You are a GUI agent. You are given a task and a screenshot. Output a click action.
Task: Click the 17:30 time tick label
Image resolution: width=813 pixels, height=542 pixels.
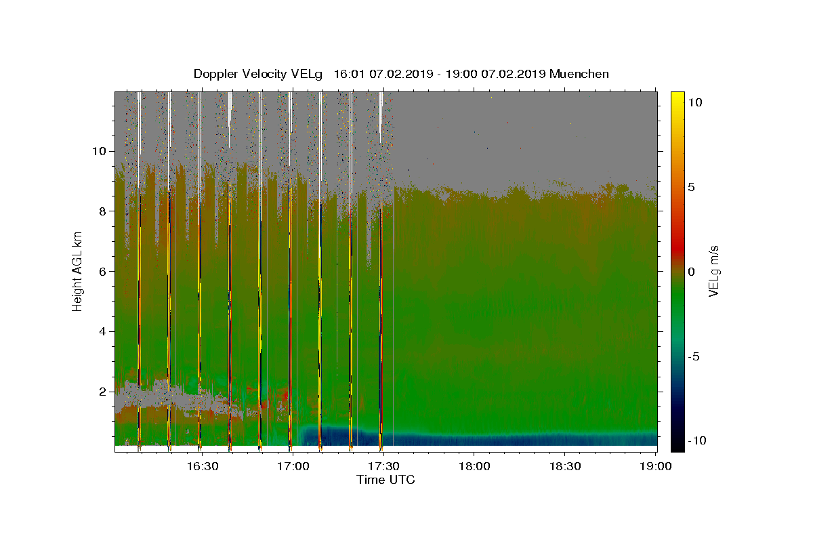(383, 466)
